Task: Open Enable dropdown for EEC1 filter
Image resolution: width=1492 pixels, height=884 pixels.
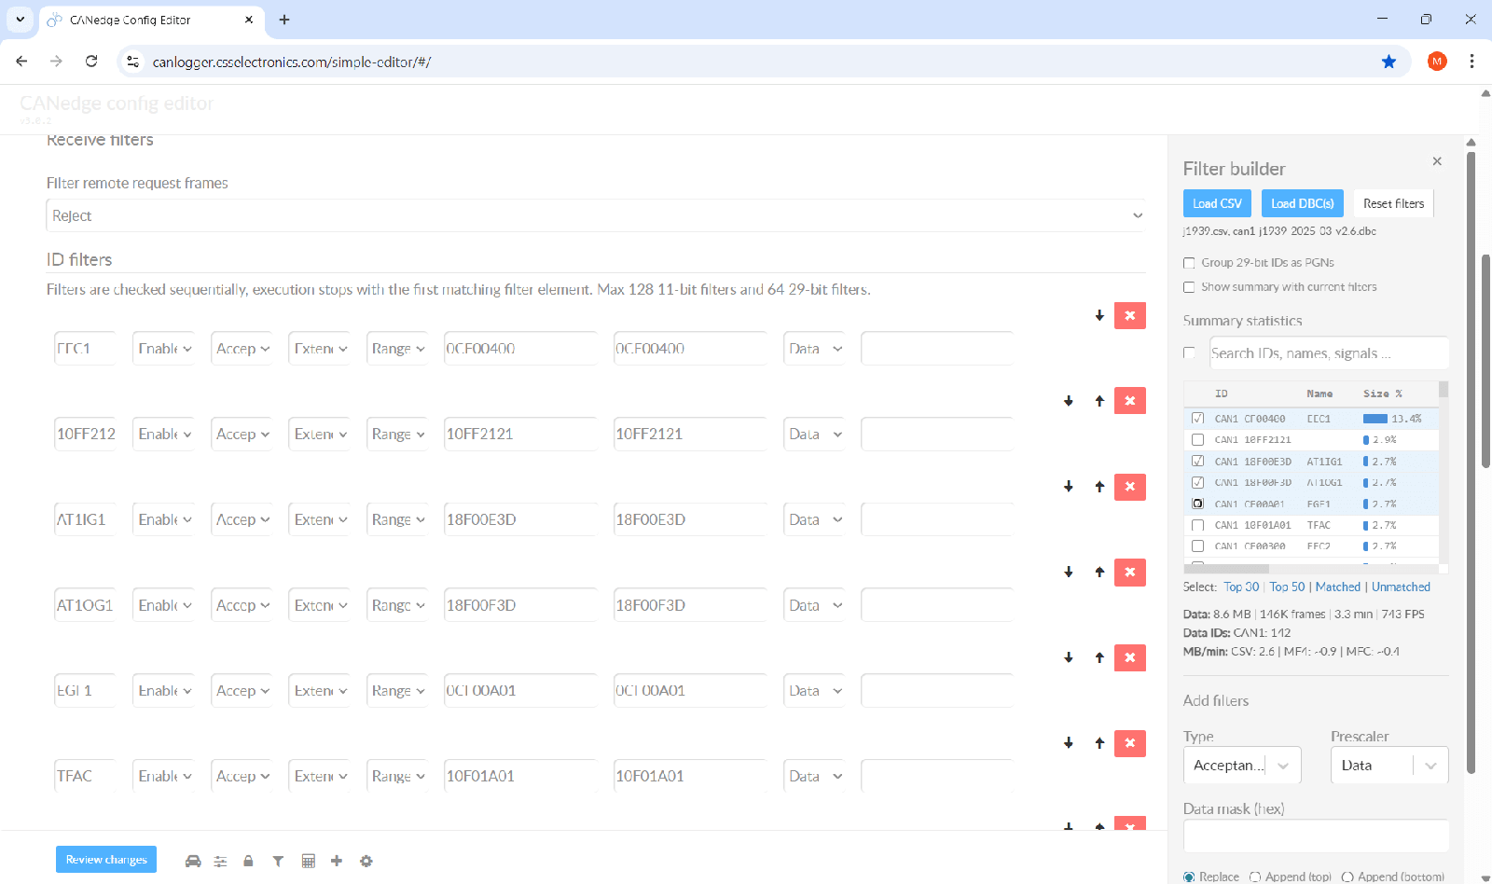Action: pos(164,349)
